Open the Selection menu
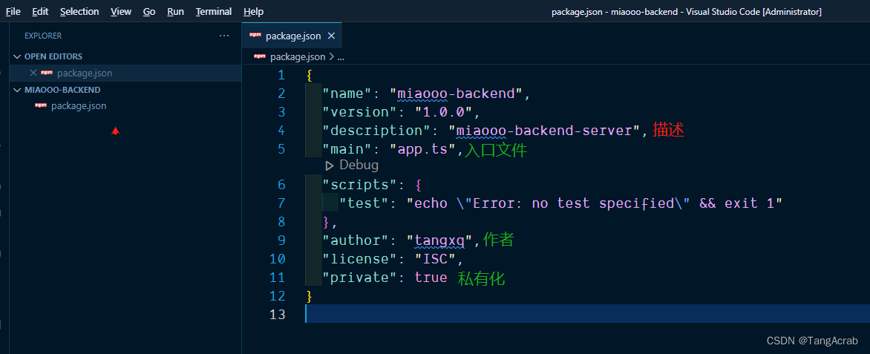This screenshot has width=870, height=354. pyautogui.click(x=79, y=12)
